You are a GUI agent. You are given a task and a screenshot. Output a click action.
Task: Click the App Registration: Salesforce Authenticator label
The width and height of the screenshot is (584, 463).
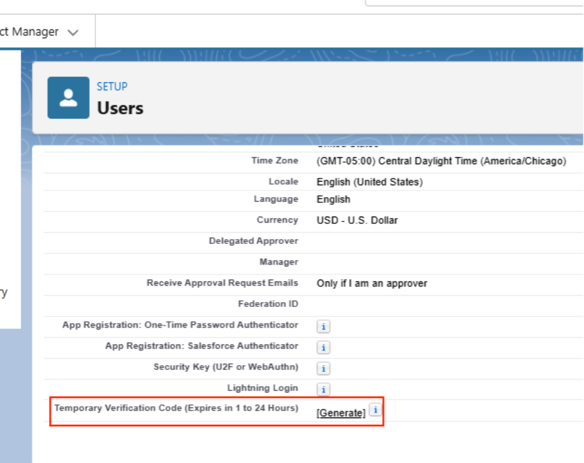click(202, 346)
